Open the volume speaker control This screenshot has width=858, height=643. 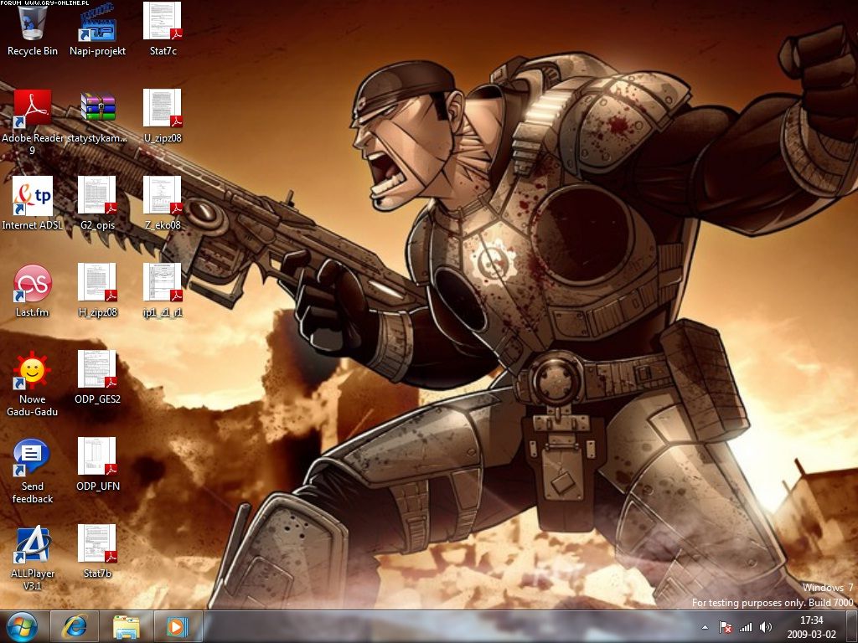point(765,627)
